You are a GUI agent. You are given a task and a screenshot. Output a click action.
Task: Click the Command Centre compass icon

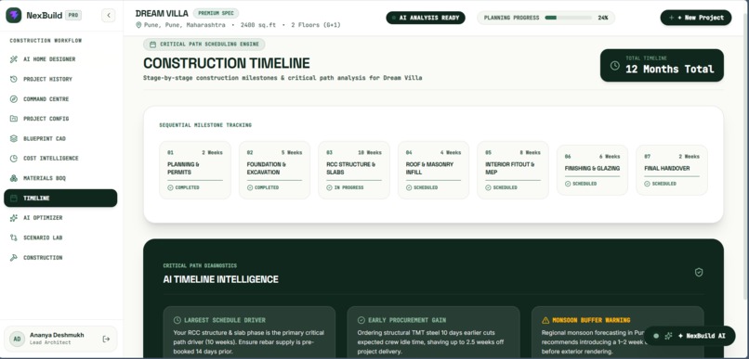(14, 99)
